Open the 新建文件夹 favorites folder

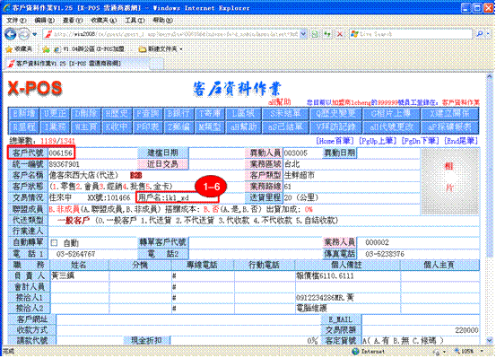click(161, 49)
